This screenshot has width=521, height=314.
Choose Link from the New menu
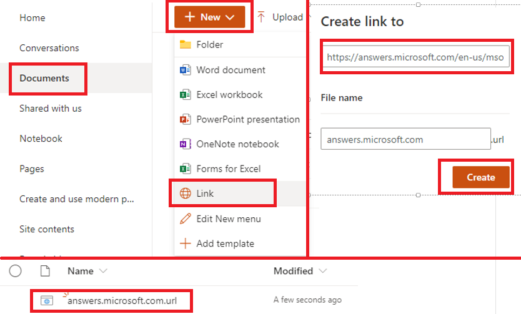tap(240, 194)
